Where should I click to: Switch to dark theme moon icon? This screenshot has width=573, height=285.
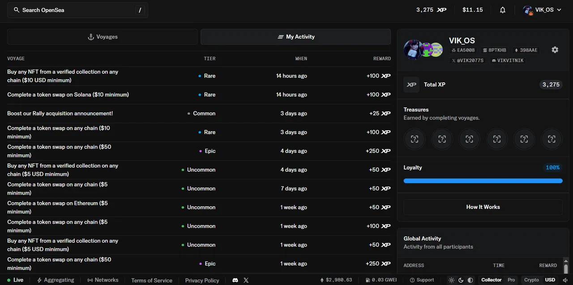[x=461, y=280]
